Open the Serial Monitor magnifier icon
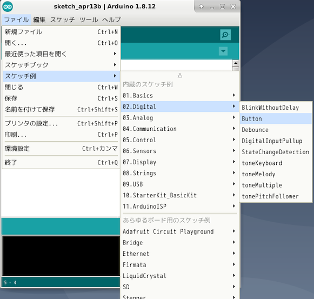Image resolution: width=314 pixels, height=299 pixels. coord(225,35)
